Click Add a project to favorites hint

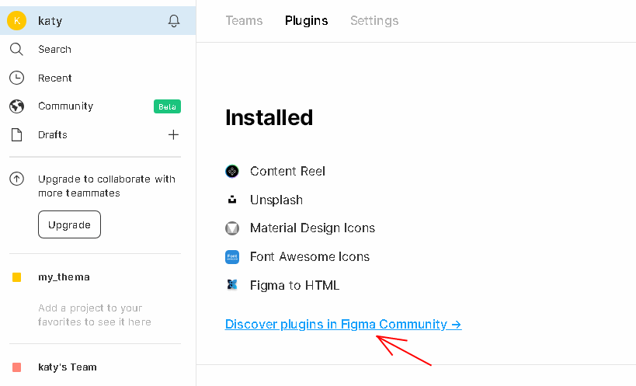pos(95,315)
